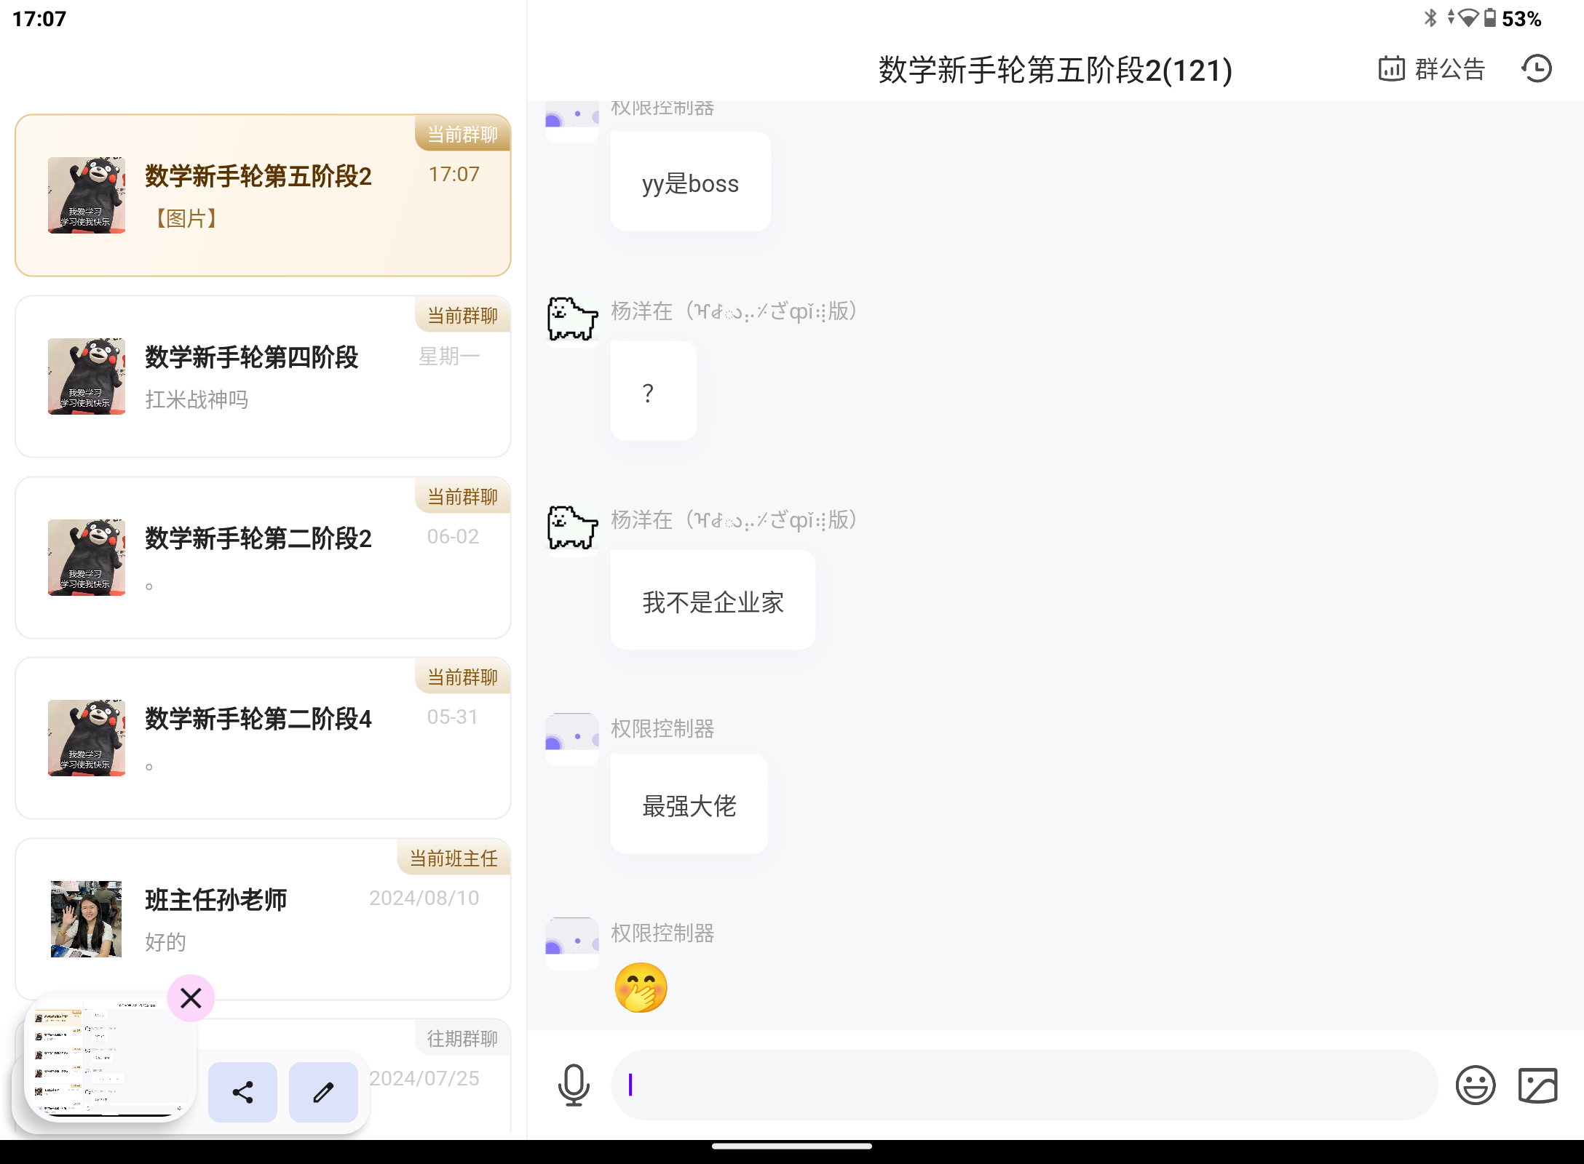This screenshot has width=1584, height=1164.
Task: Open 数学新手轮第五阶段2 group chat
Action: pos(263,195)
